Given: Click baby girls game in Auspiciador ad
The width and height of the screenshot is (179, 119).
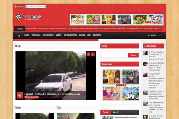Looking at the screenshot, I should coord(111,93).
